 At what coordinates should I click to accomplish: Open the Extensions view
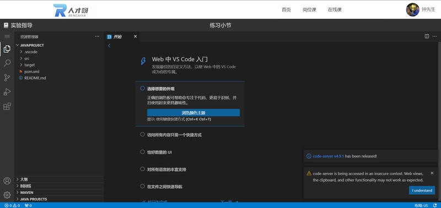click(7, 106)
